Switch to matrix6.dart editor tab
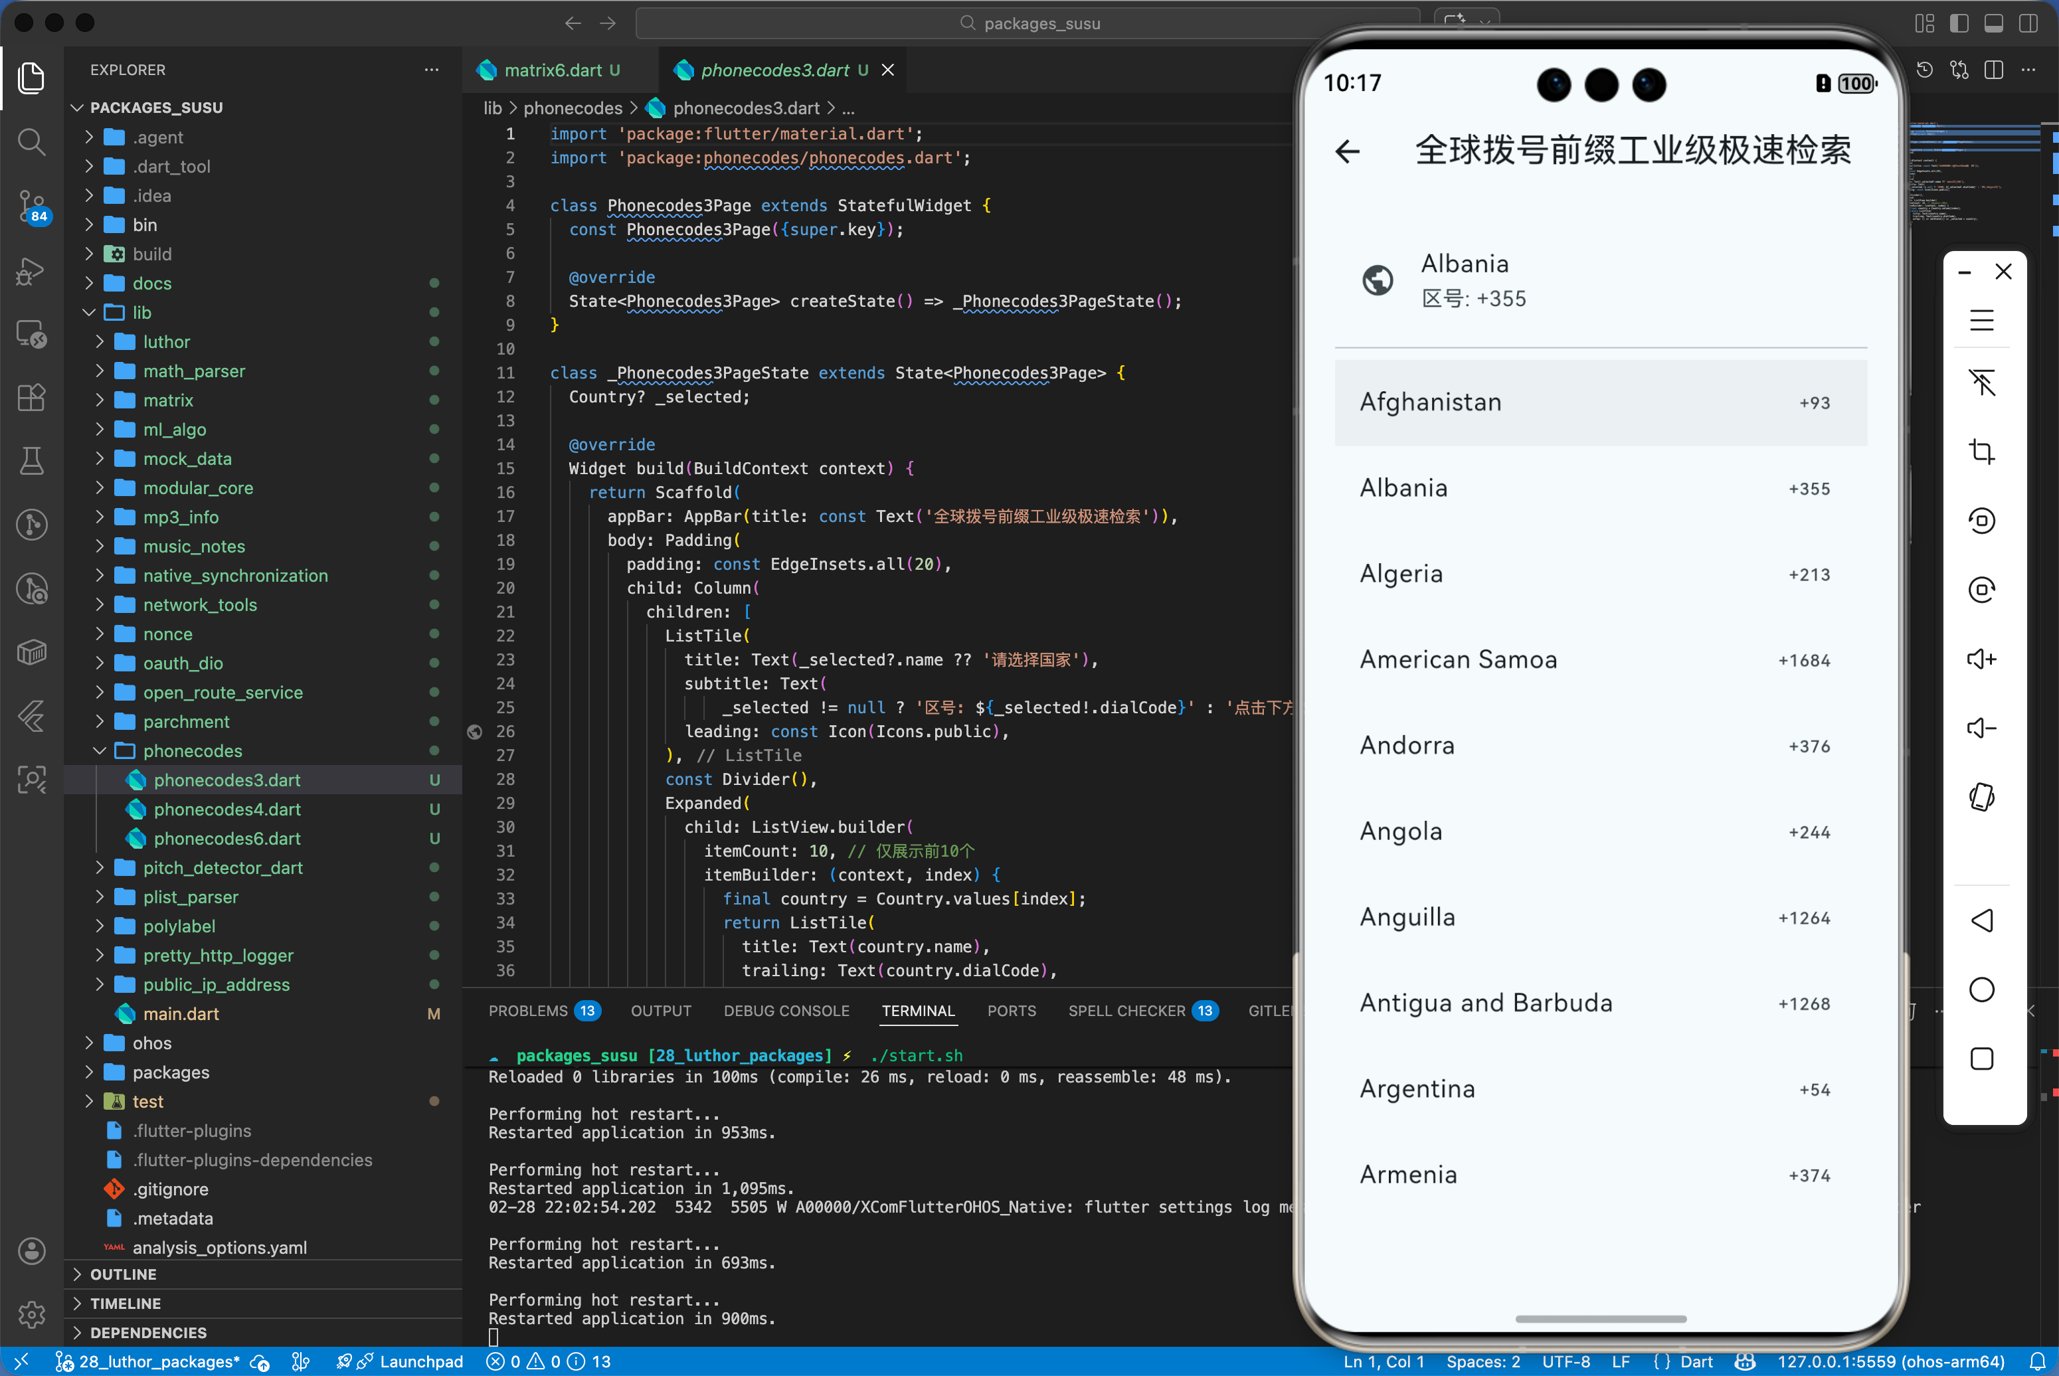 [553, 70]
